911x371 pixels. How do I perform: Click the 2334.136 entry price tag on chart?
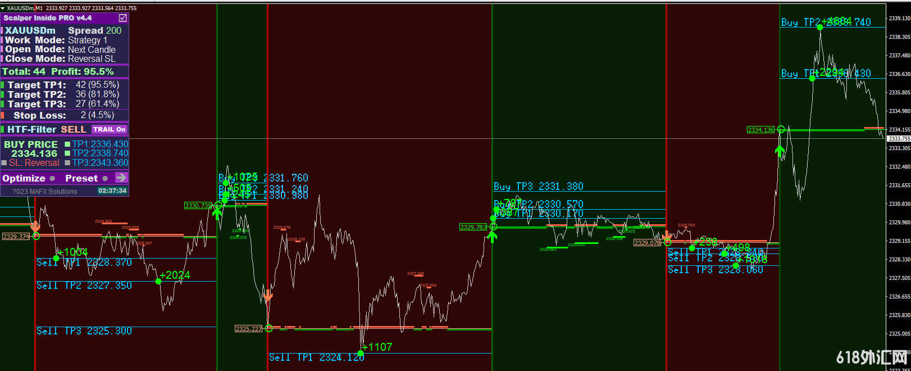tap(761, 130)
